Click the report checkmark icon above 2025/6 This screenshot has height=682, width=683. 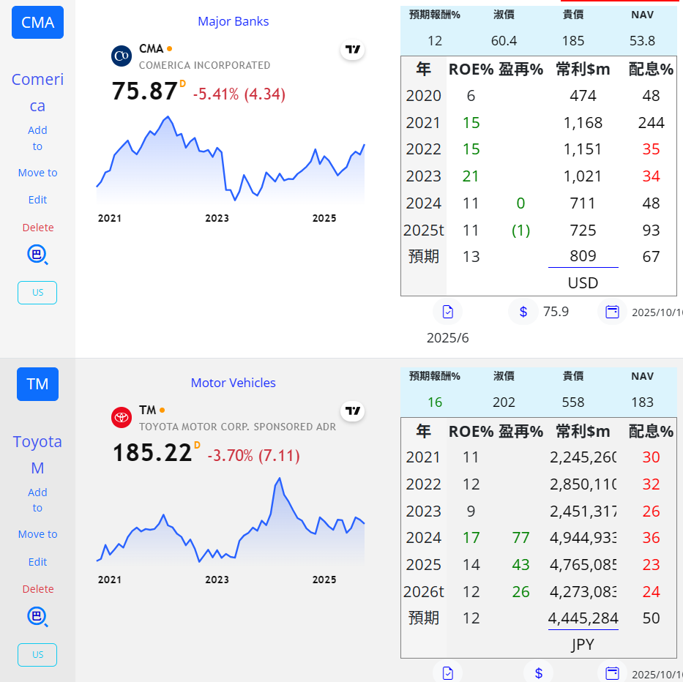click(x=447, y=312)
